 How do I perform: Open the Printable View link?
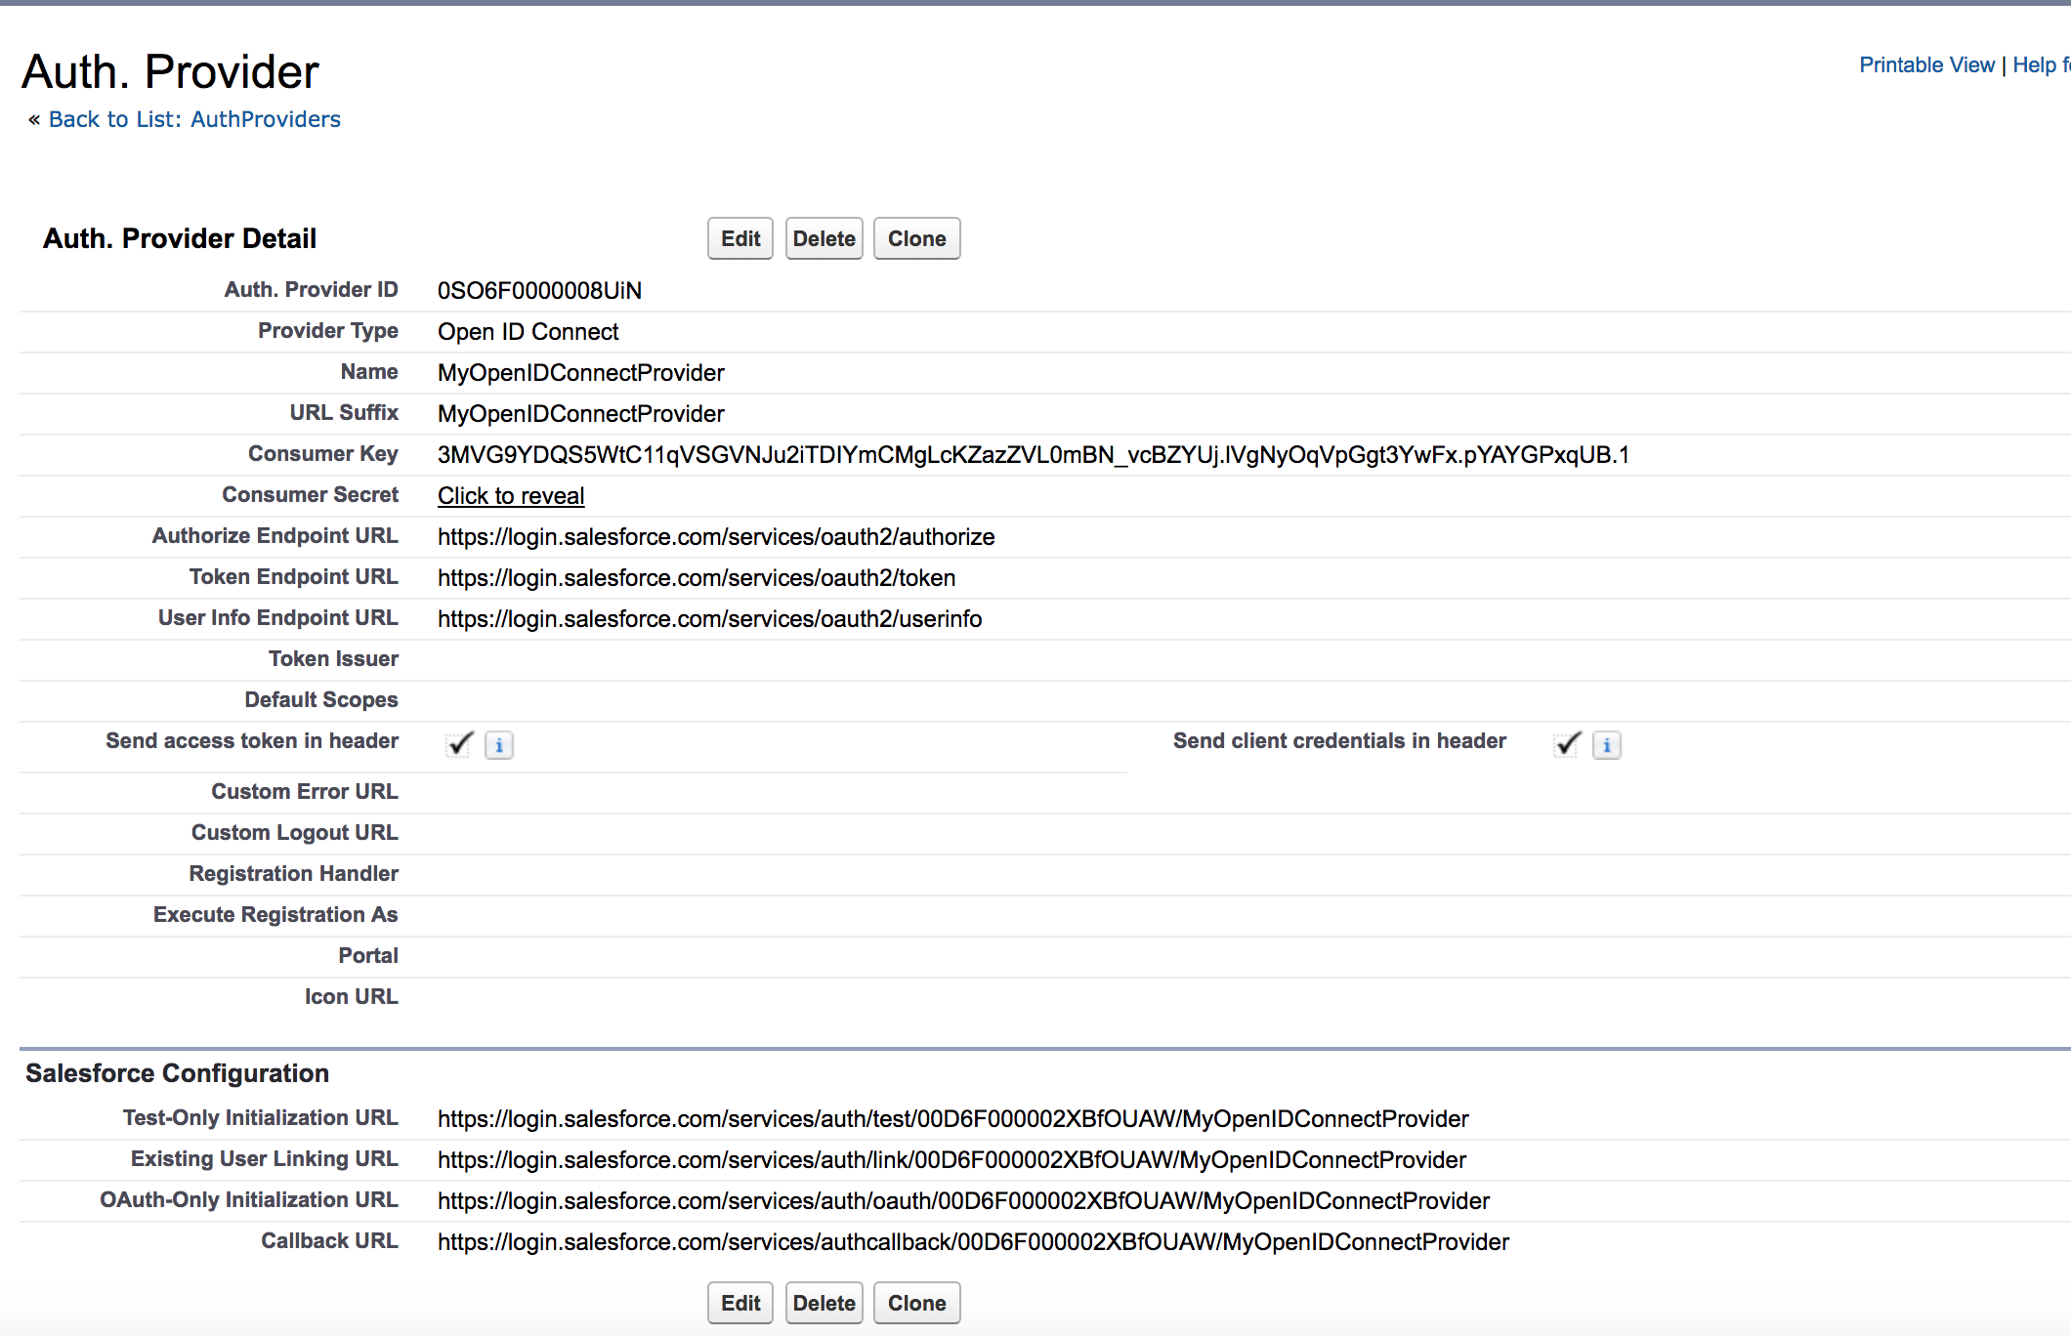point(1926,65)
